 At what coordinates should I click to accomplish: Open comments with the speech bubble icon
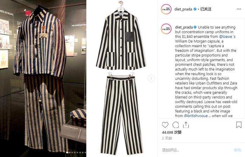point(176,125)
